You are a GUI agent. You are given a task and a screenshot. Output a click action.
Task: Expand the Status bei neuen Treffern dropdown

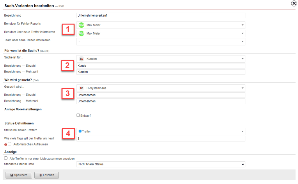click(x=242, y=131)
